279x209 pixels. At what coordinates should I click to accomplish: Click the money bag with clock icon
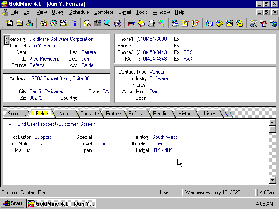[x=239, y=23]
